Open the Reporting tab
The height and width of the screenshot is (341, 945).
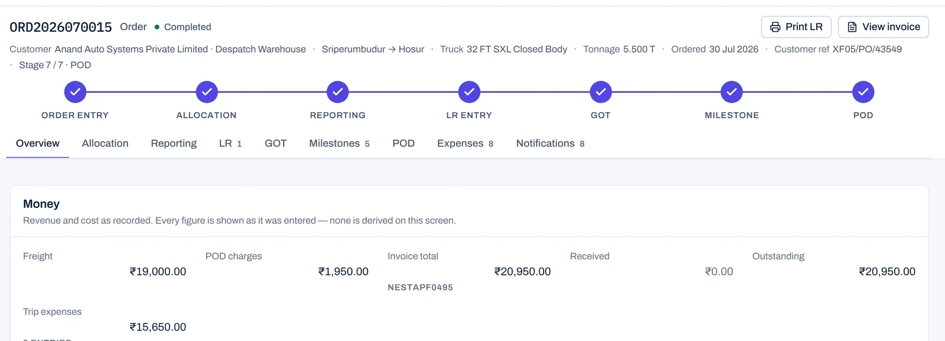tap(174, 144)
